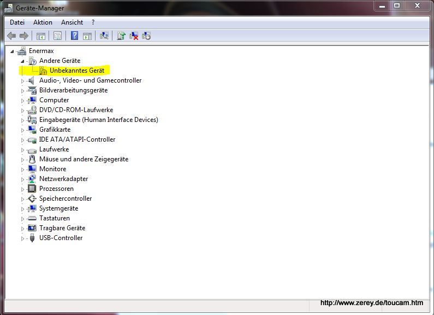The width and height of the screenshot is (434, 315).
Task: Select the Speichercontroller label
Action: coord(66,199)
